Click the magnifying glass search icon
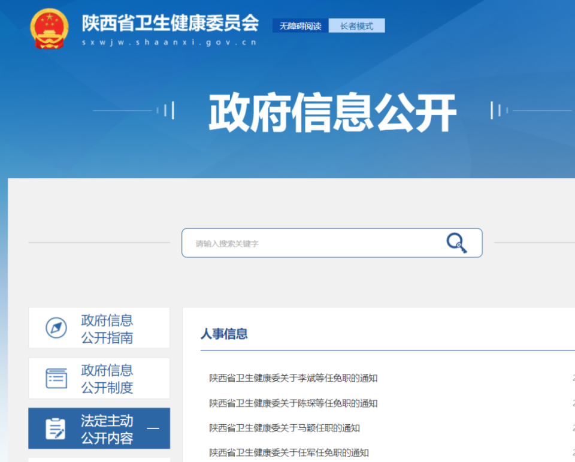The image size is (575, 462). (x=456, y=243)
